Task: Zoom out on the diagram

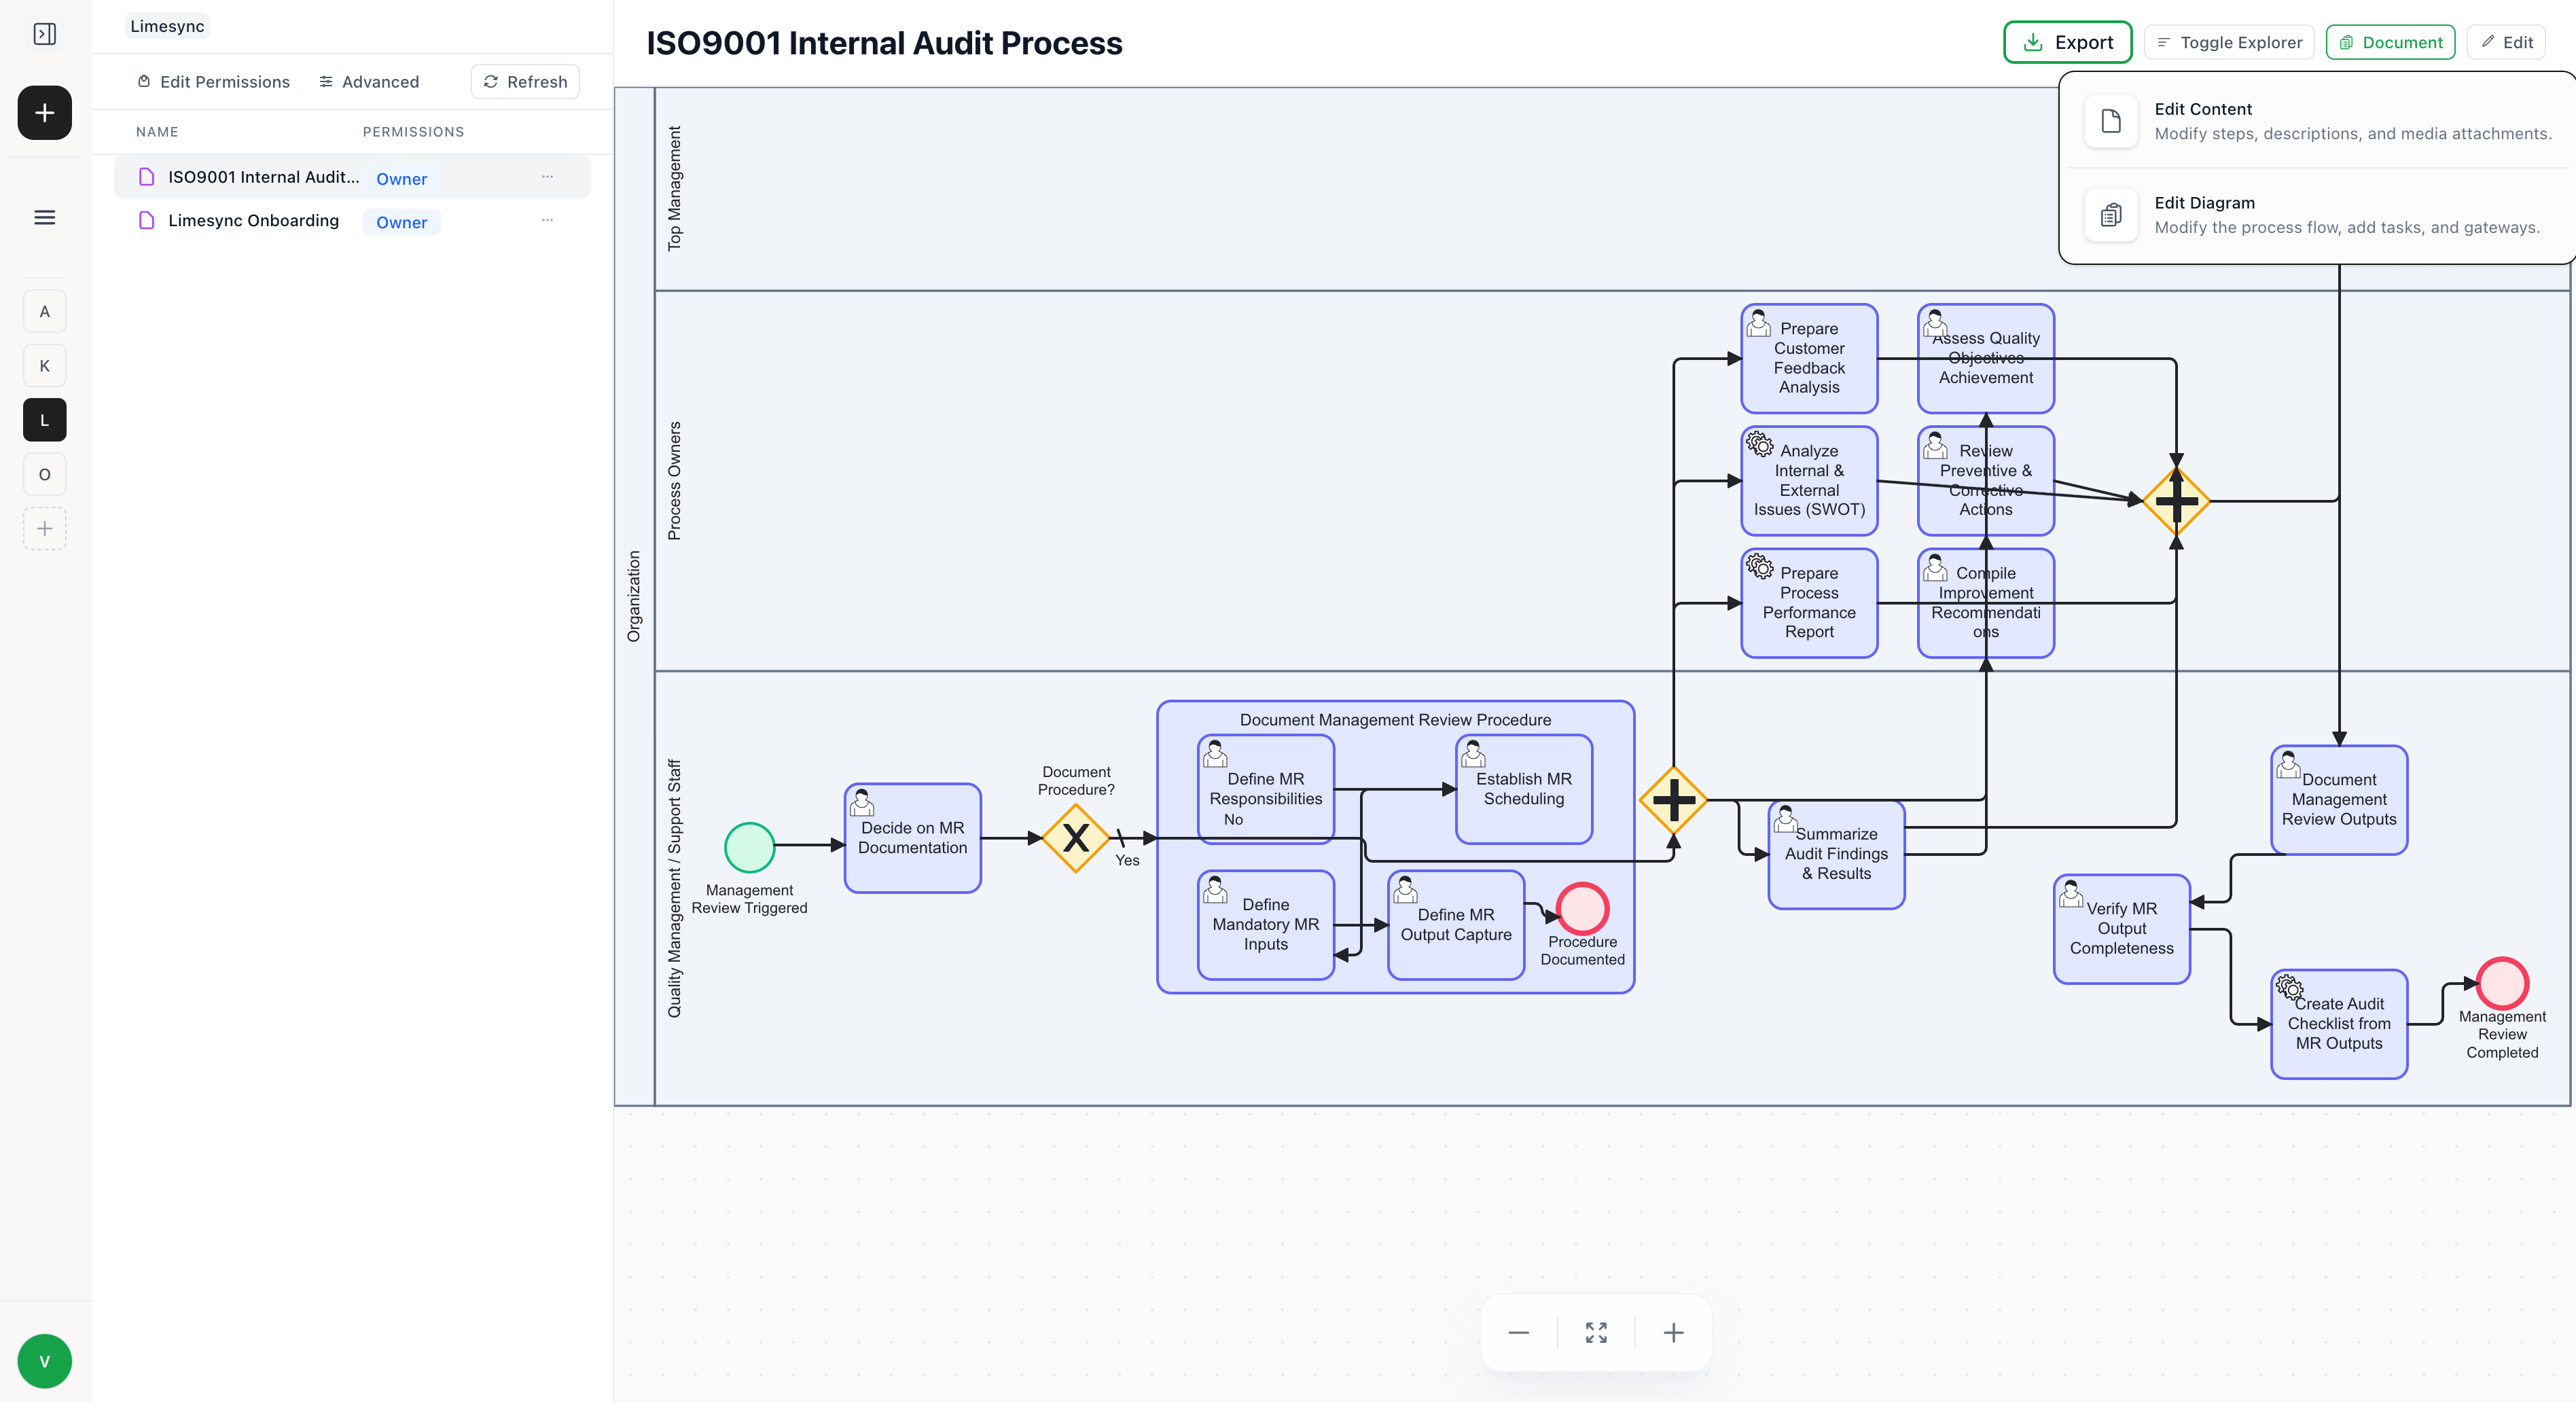Action: click(x=1518, y=1332)
